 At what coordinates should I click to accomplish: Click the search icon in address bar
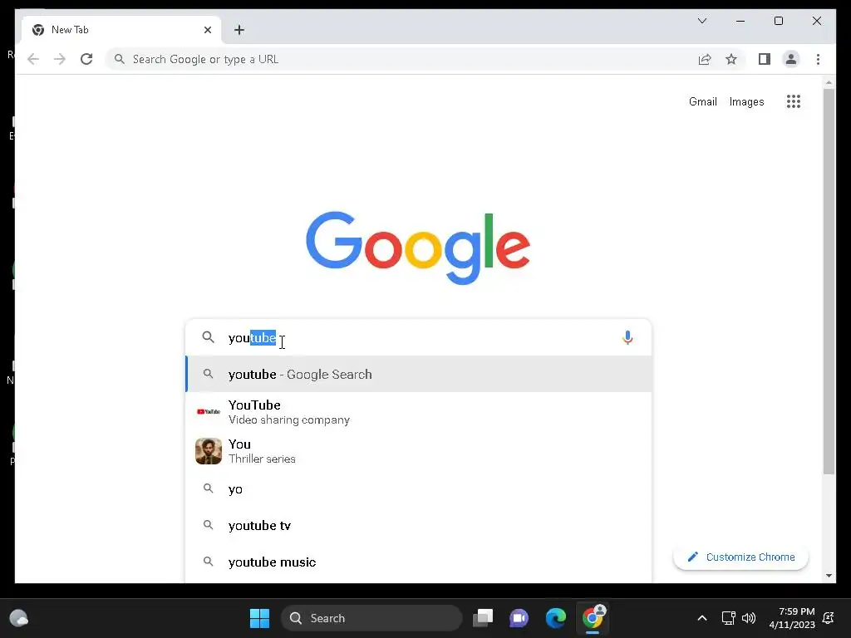[120, 59]
